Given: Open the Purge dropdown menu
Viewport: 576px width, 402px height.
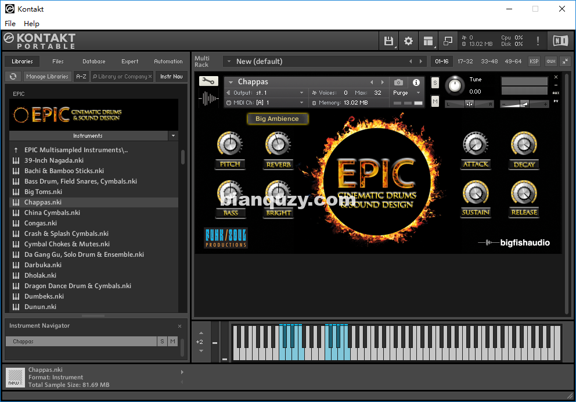Looking at the screenshot, I should pyautogui.click(x=406, y=92).
